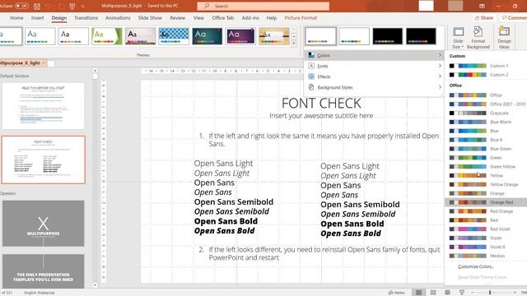Choose the Orange Red color scheme
The image size is (527, 296).
(486, 202)
